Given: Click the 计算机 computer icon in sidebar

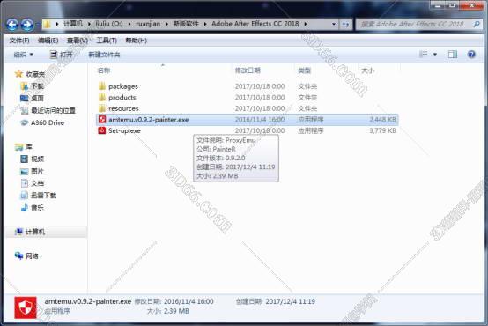Looking at the screenshot, I should coord(18,232).
